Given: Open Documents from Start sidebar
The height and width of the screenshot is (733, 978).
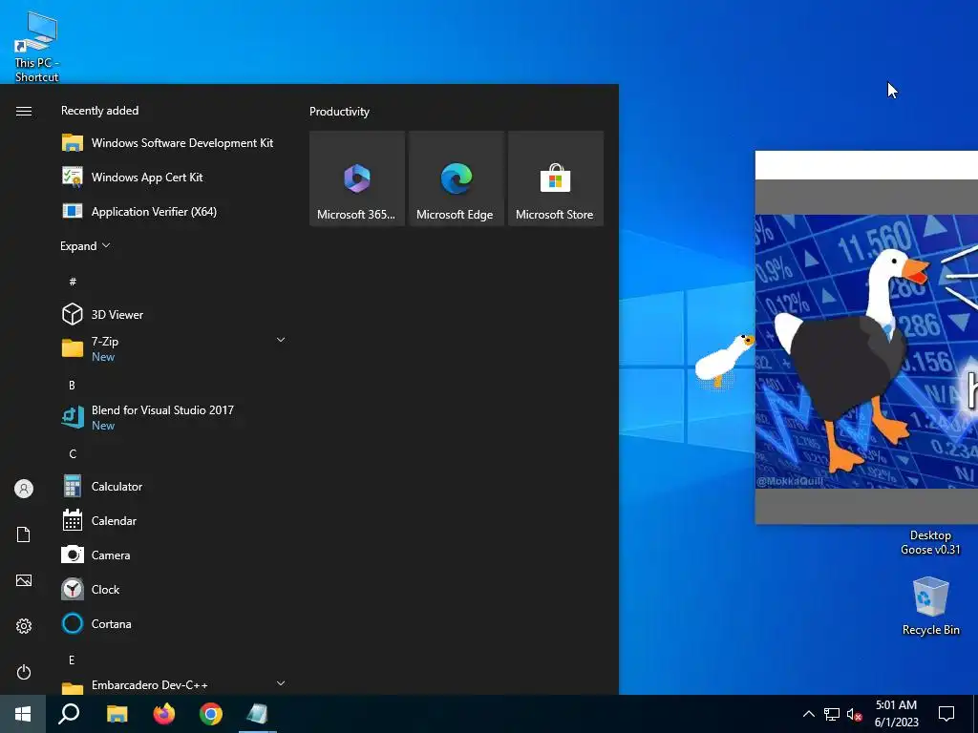Looking at the screenshot, I should tap(24, 534).
